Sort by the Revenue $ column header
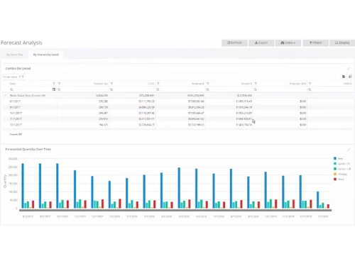Screen dimensions: 355x266 [198, 84]
